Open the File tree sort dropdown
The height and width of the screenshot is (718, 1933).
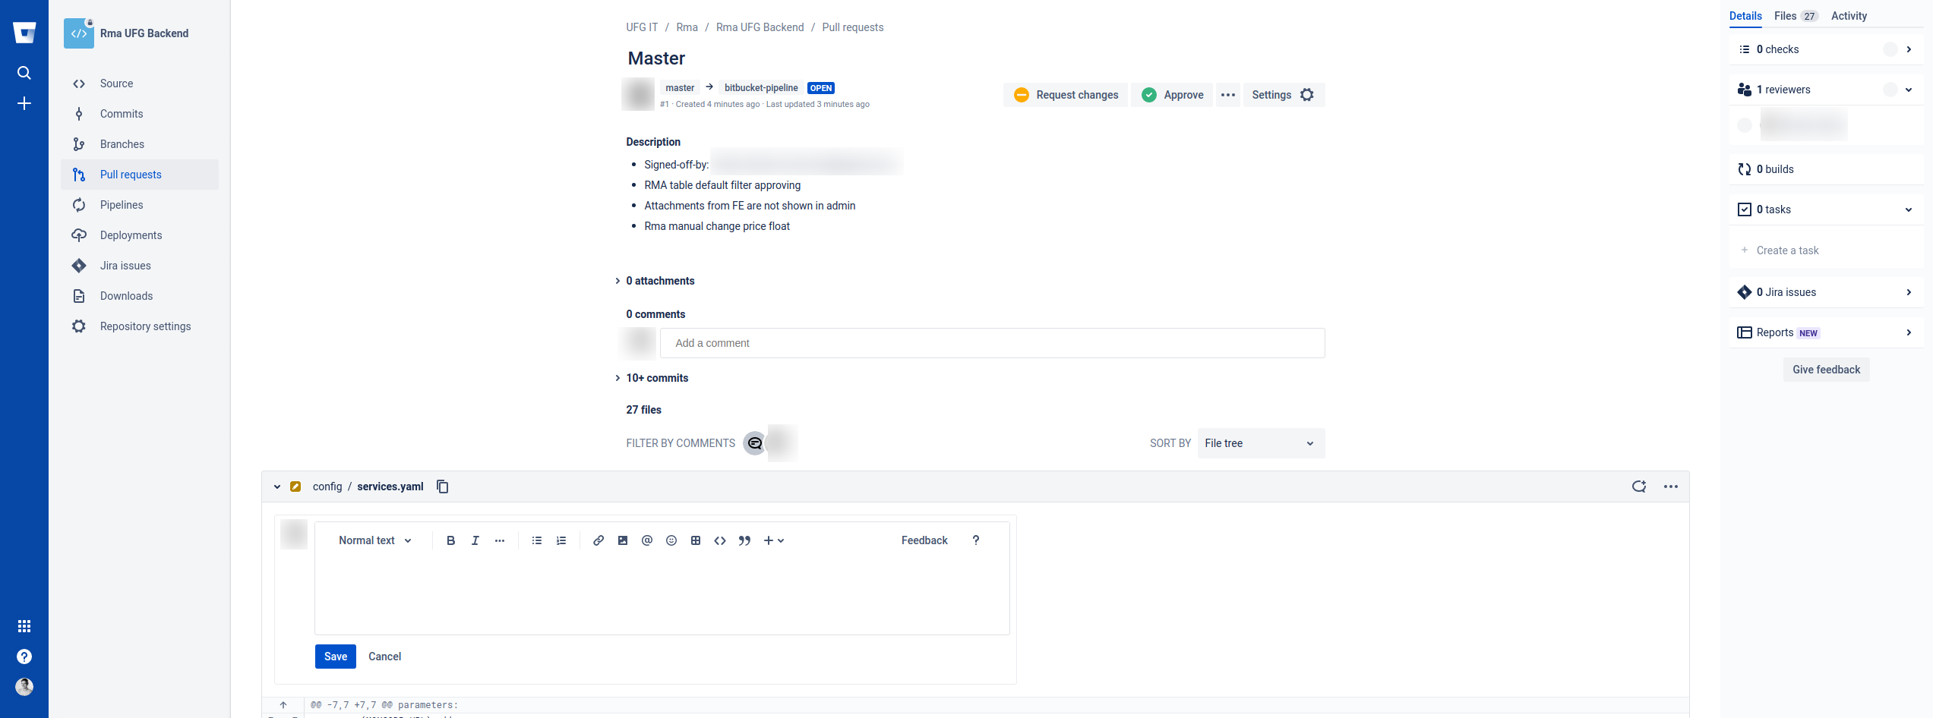coord(1260,443)
